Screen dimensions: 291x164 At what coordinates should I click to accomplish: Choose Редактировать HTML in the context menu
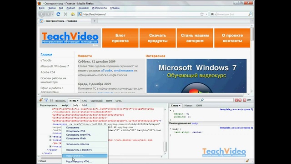pos(85,161)
